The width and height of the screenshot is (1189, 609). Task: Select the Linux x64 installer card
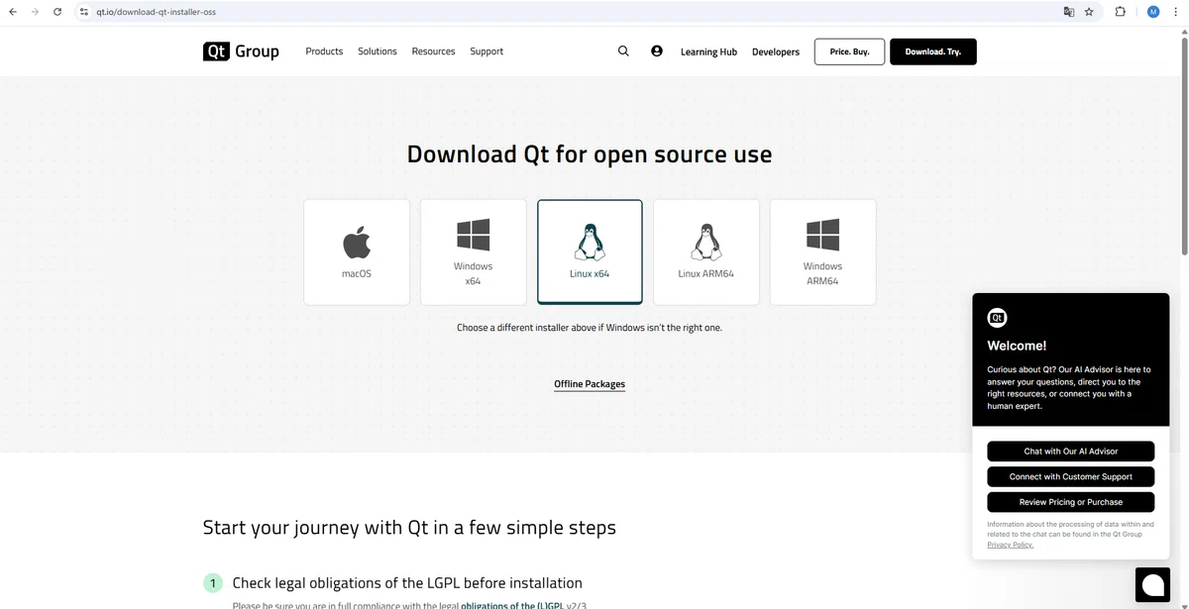coord(590,253)
